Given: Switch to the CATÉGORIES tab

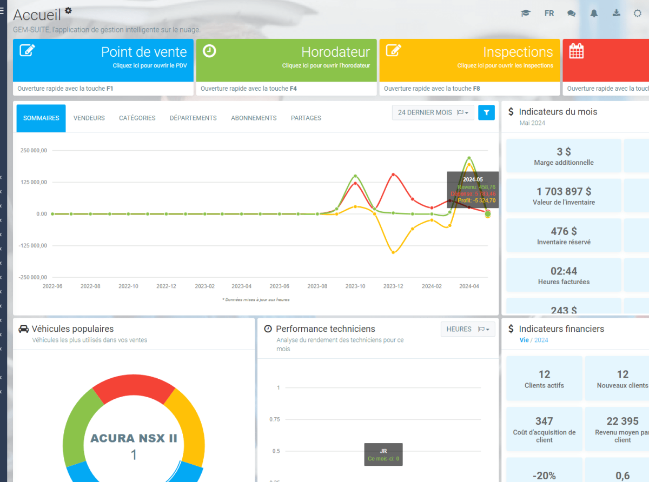Looking at the screenshot, I should 137,118.
